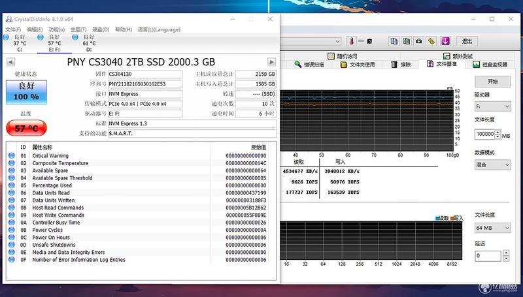The height and width of the screenshot is (297, 523).
Task: Click the 2158 GB host reads value
Action: (256, 74)
